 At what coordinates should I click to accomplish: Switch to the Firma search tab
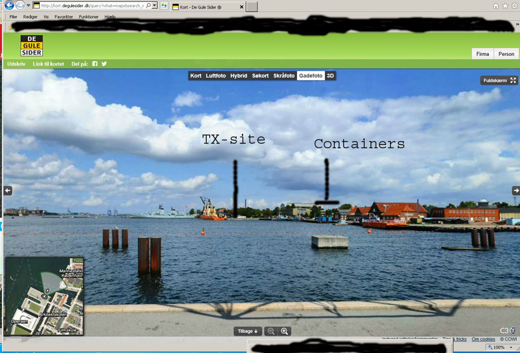(482, 54)
